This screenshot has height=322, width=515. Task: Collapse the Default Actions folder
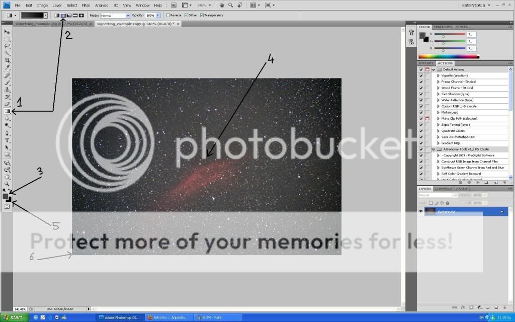(433, 69)
